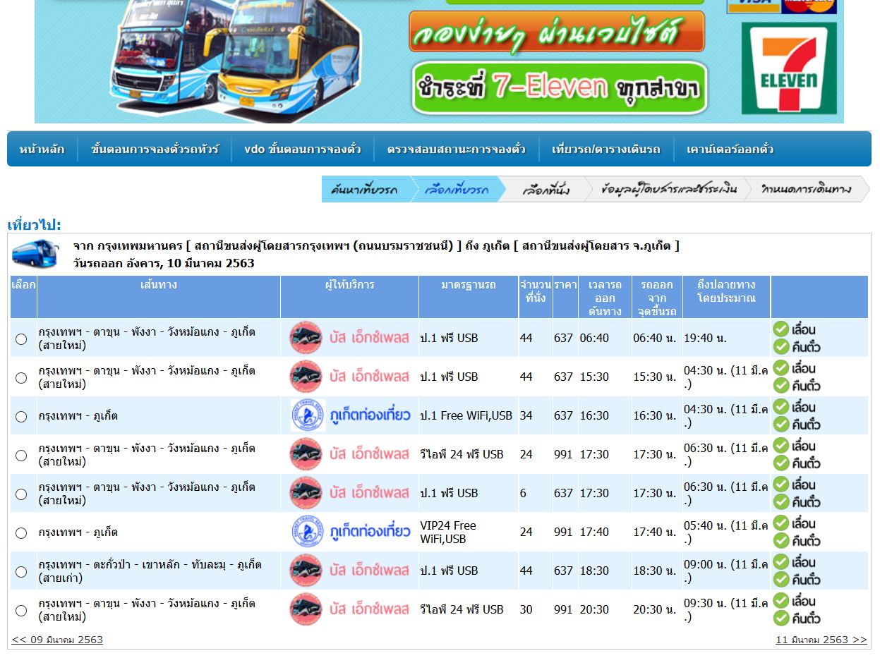Go to previous day link << 09 มีนาคม 2563

[57, 640]
